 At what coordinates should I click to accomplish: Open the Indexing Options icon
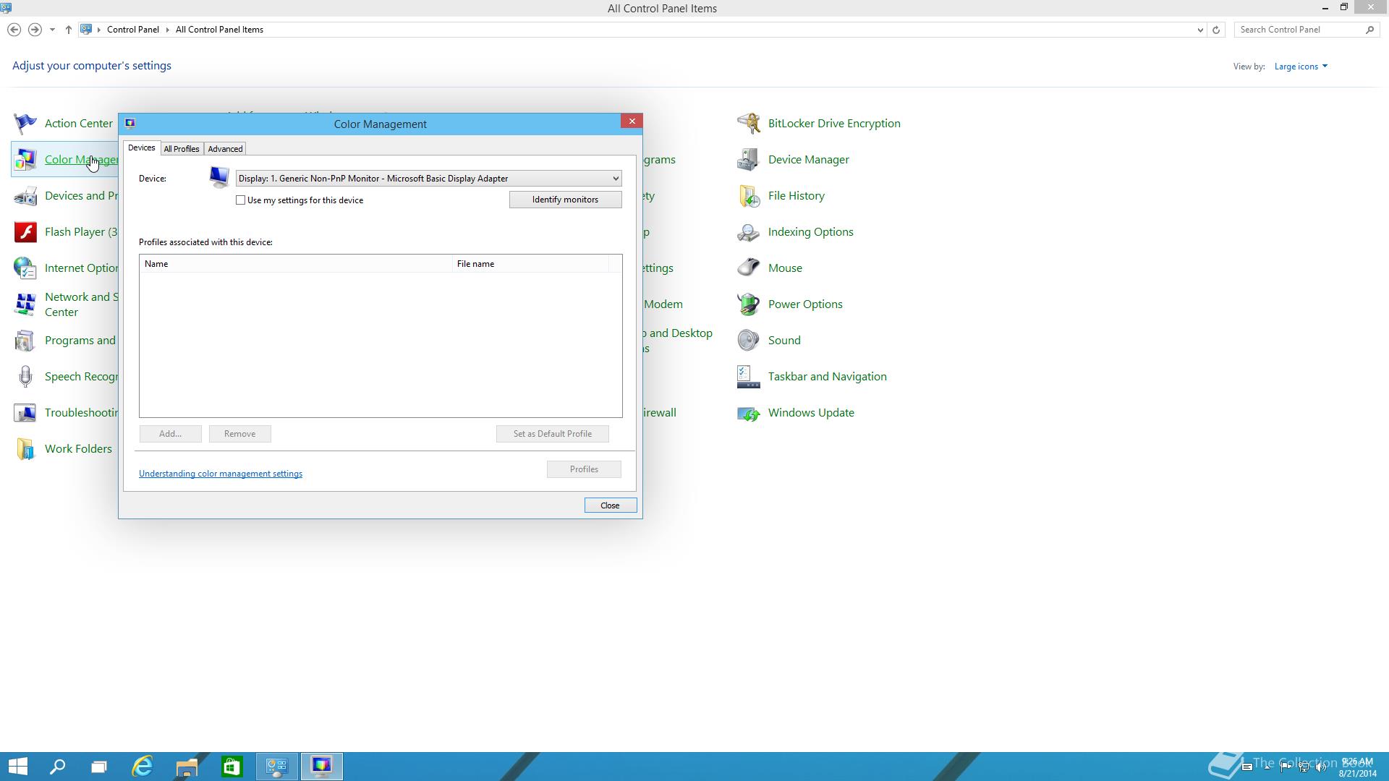(x=749, y=232)
